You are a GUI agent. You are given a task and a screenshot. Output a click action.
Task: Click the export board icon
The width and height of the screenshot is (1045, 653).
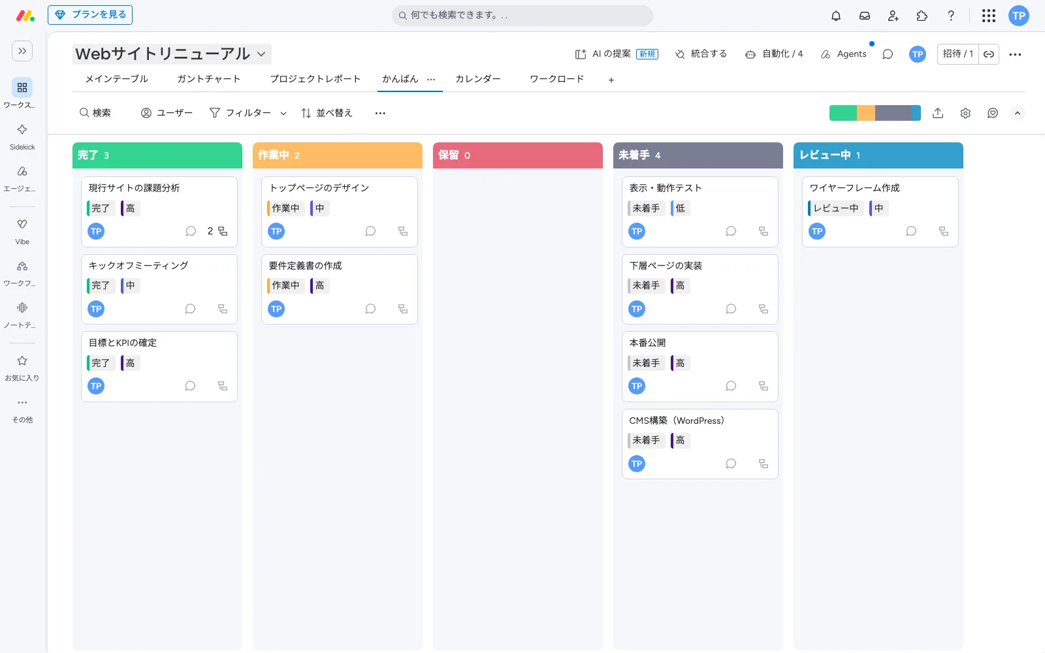point(938,113)
